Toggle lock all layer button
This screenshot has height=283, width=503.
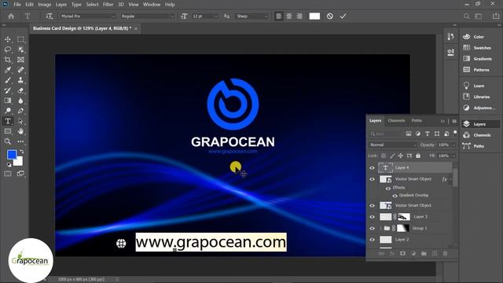pyautogui.click(x=418, y=156)
